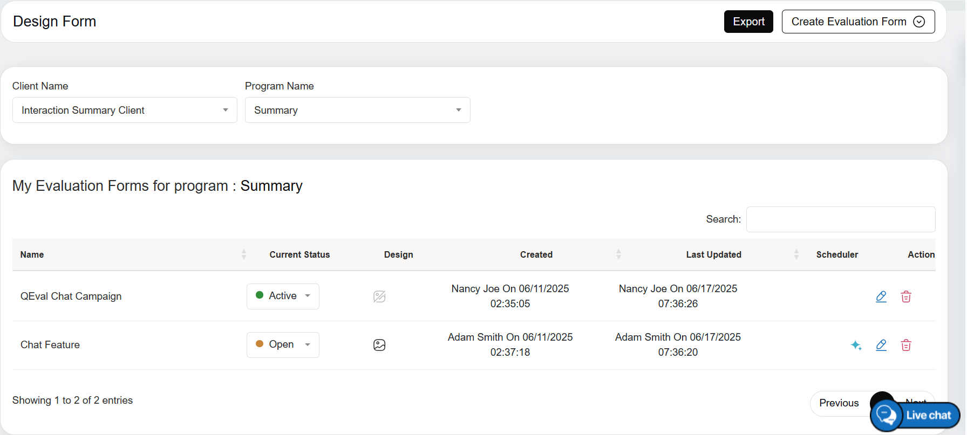This screenshot has width=967, height=435.
Task: Sort by the Last Updated column arrows
Action: point(796,254)
